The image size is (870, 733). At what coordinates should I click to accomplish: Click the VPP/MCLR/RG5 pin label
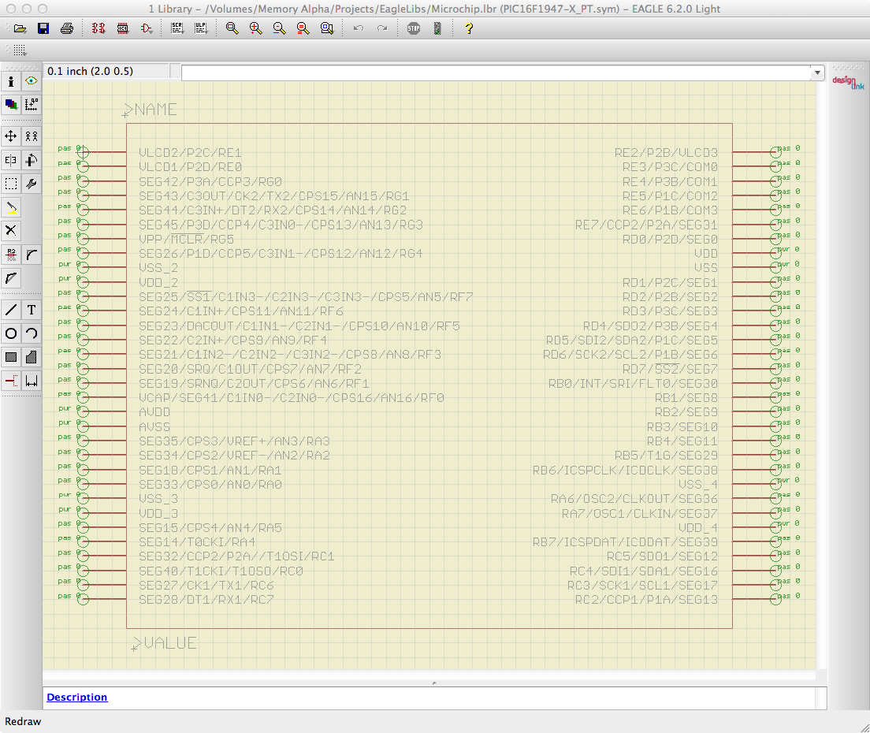tap(187, 239)
